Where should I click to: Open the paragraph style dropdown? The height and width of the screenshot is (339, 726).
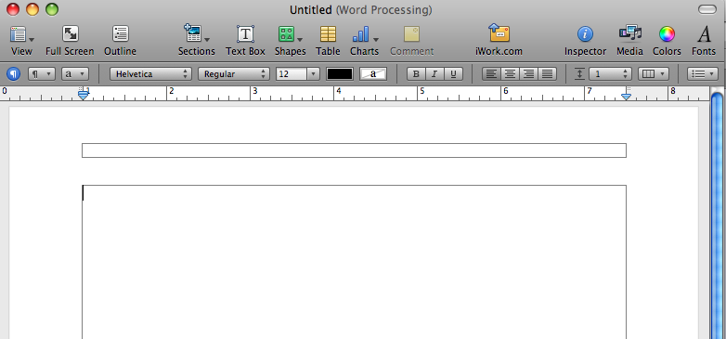pyautogui.click(x=42, y=73)
